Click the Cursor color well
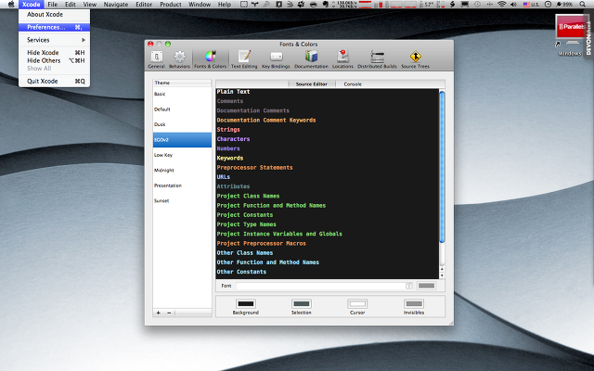 pyautogui.click(x=357, y=303)
